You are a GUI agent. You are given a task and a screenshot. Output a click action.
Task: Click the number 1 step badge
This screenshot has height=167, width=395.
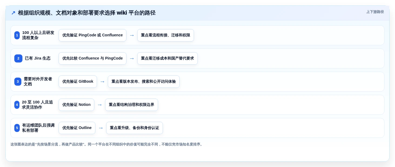[x=17, y=35]
